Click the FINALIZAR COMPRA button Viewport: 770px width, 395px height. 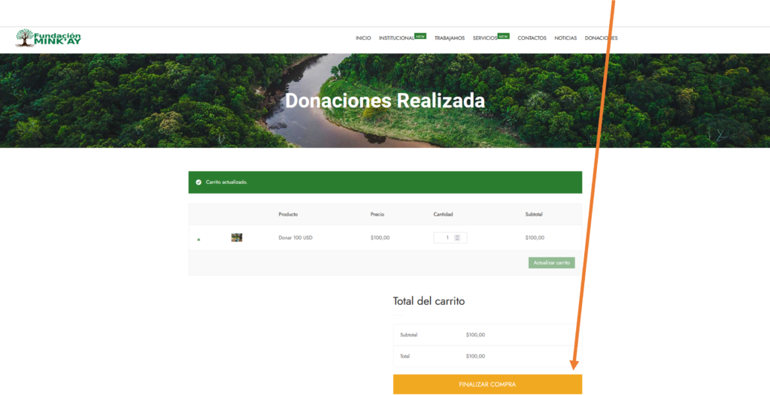click(x=487, y=384)
